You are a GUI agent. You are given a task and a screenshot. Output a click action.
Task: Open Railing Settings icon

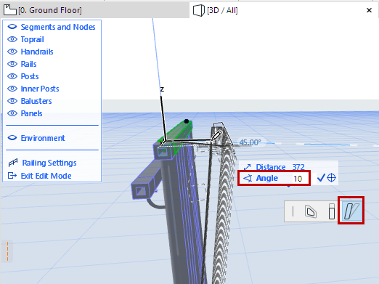[13, 163]
